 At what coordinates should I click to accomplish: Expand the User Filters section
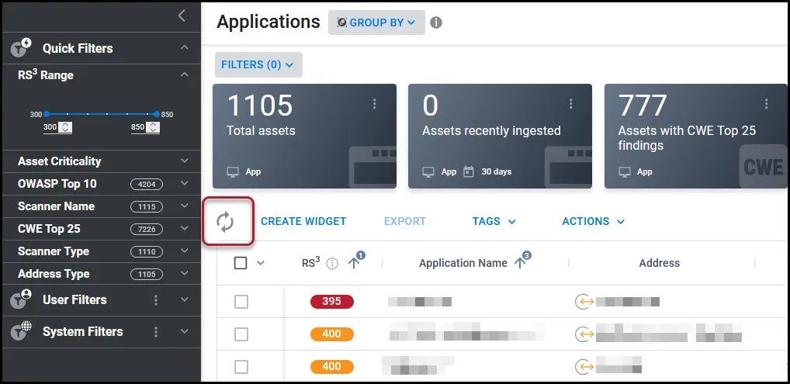(x=185, y=300)
